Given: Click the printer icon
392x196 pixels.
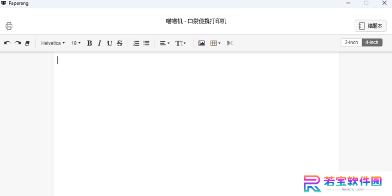Looking at the screenshot, I should (x=9, y=26).
